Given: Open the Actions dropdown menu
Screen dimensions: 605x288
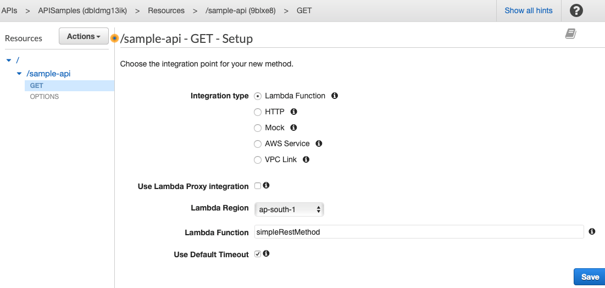Looking at the screenshot, I should point(84,36).
